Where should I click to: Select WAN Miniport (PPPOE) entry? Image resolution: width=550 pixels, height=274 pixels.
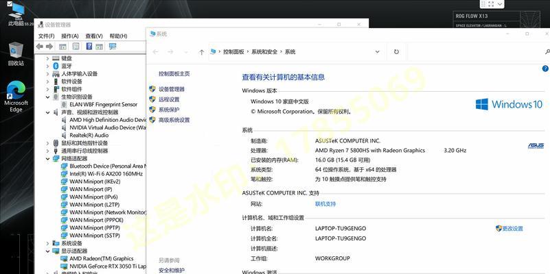tap(96, 220)
